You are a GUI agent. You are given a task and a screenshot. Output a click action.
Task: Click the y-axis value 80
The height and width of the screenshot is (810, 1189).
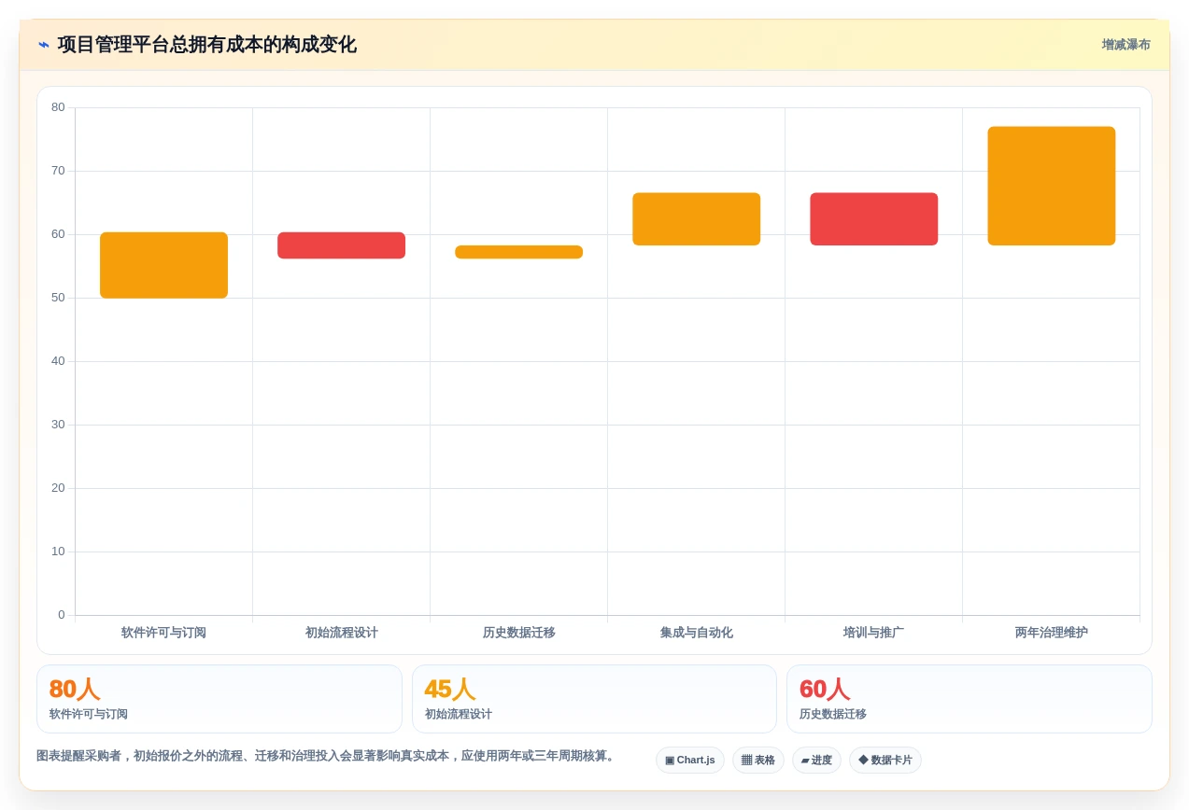tap(58, 107)
